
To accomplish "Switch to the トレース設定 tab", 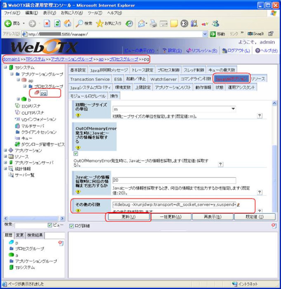I will (x=143, y=70).
